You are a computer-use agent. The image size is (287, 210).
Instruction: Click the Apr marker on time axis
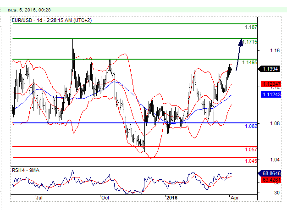pos(235,198)
